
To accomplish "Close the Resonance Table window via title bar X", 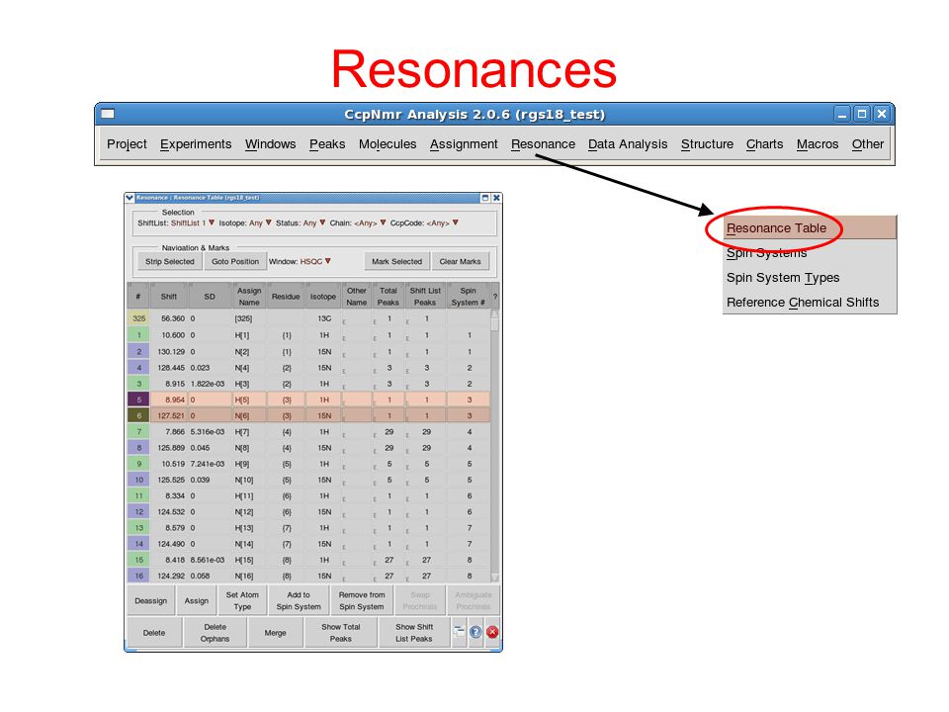I will [496, 198].
